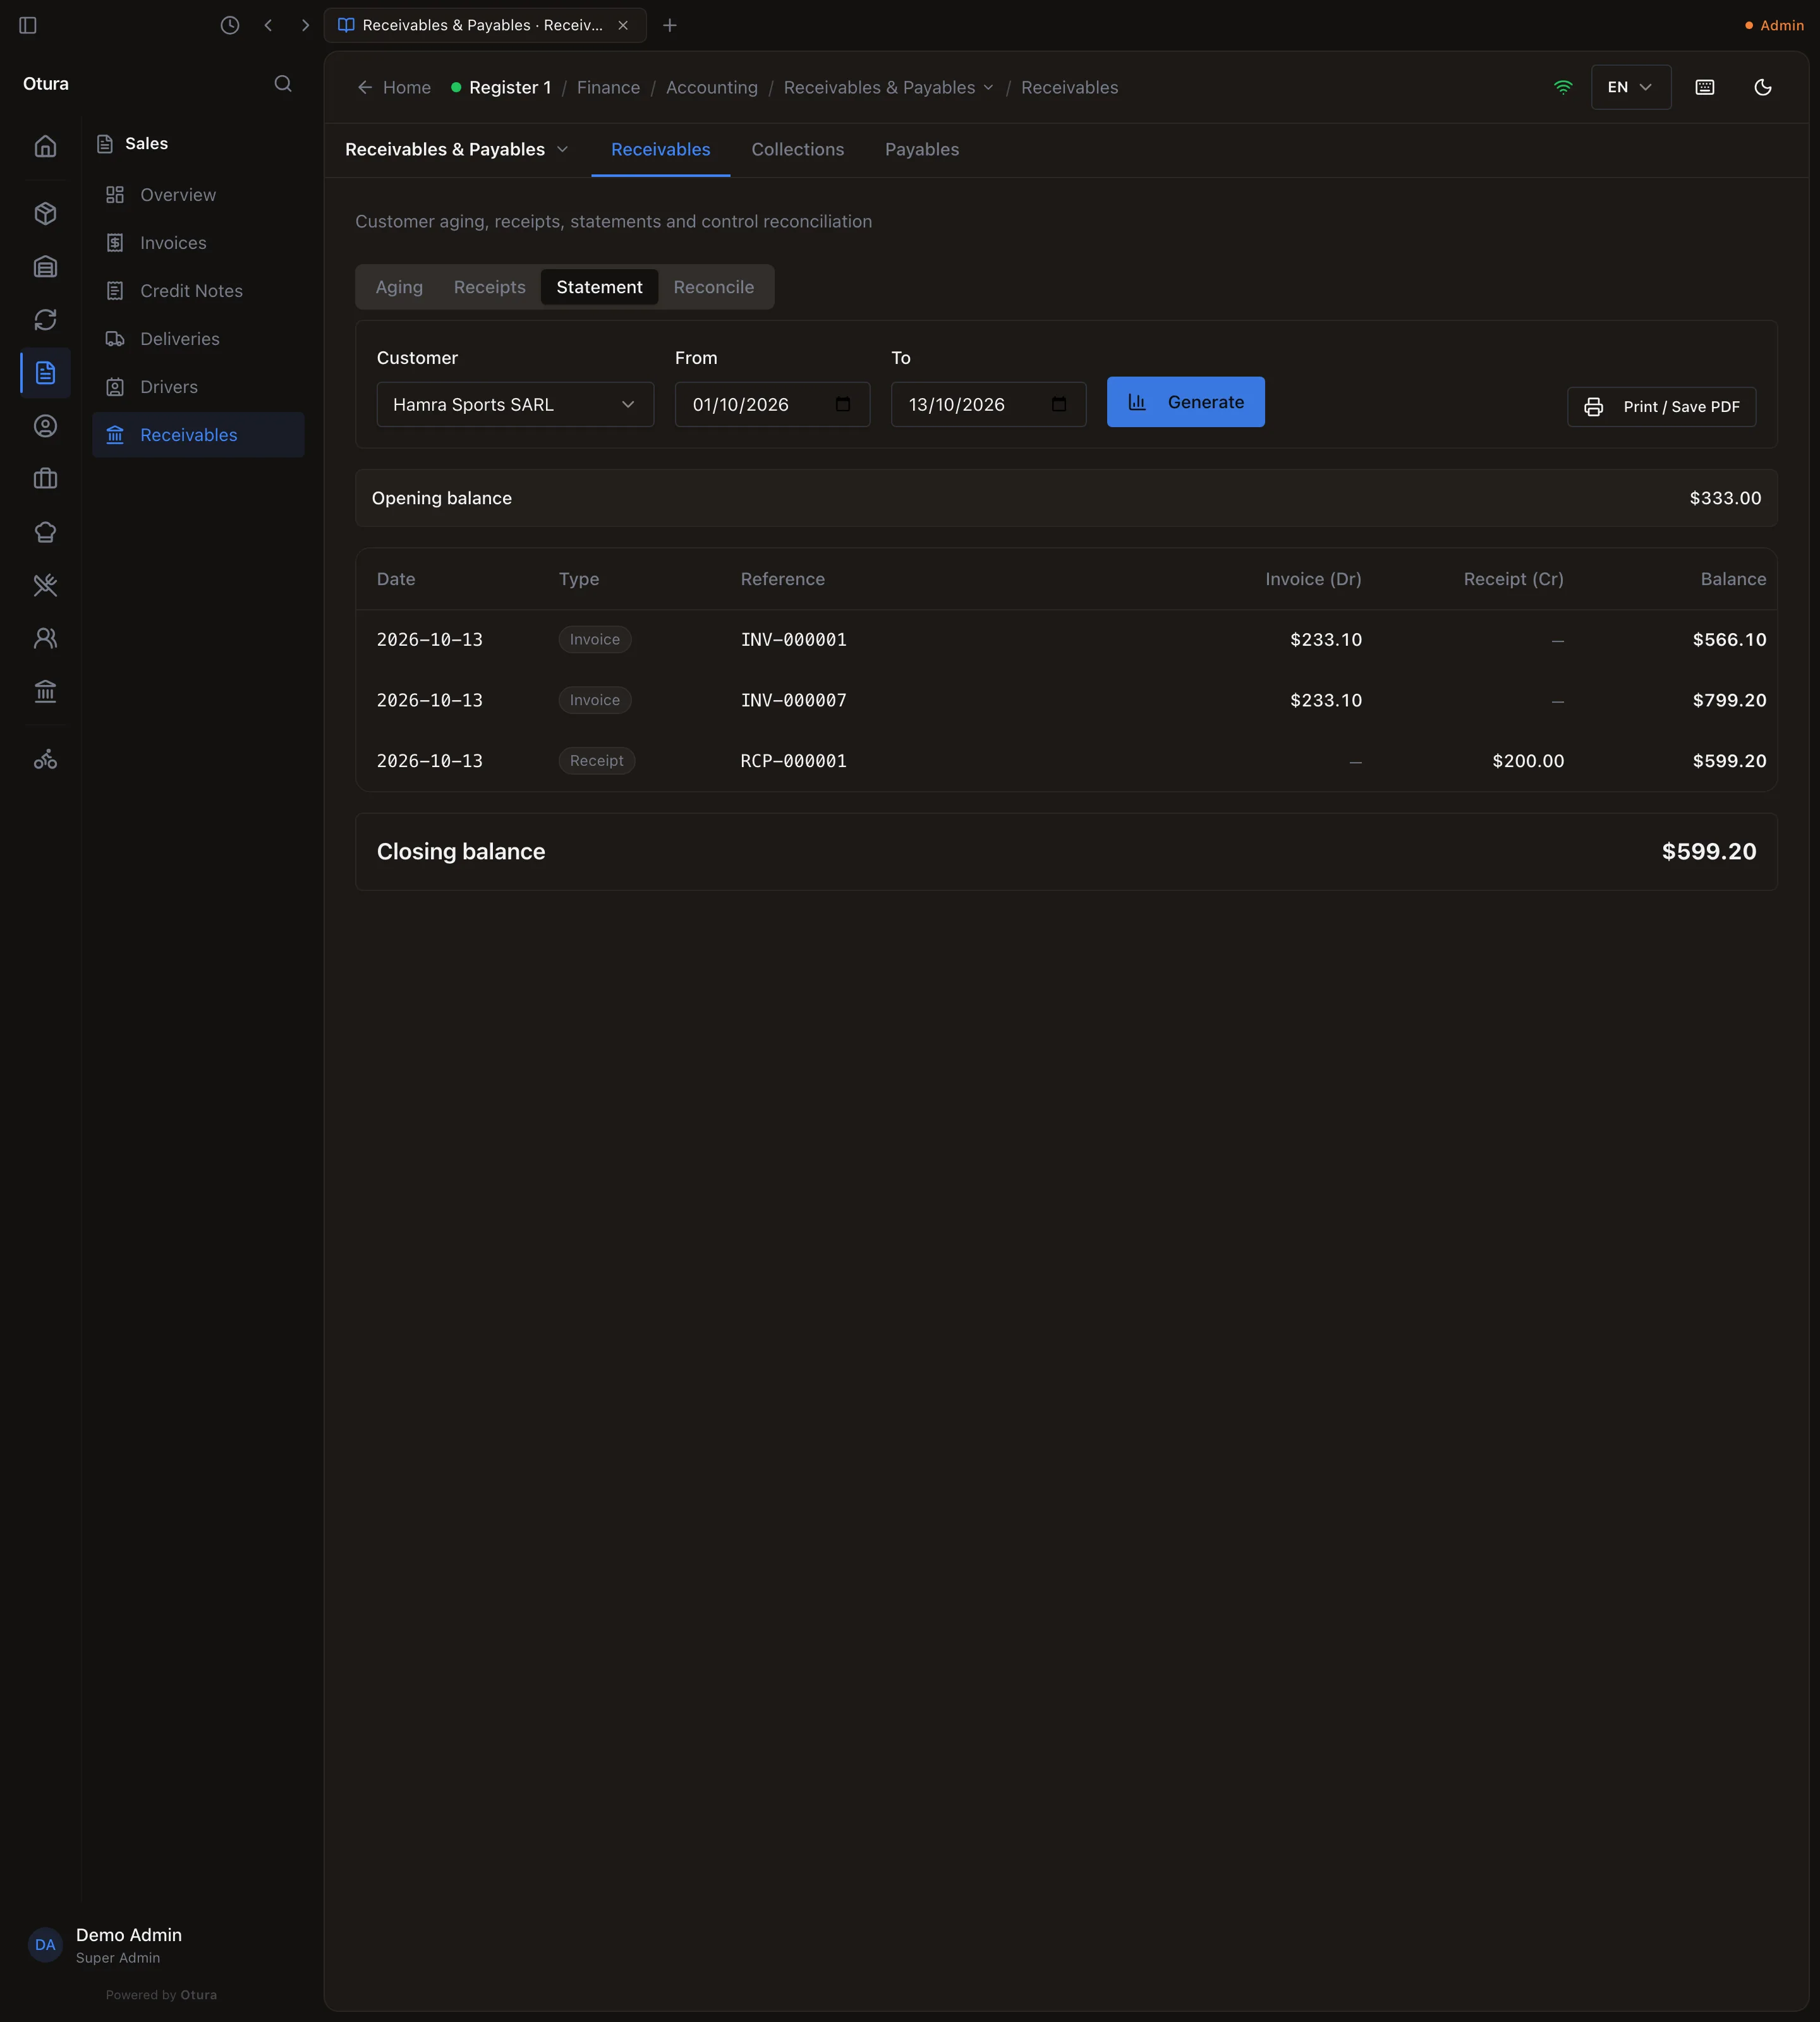The height and width of the screenshot is (2022, 1820).
Task: Open the chef hat icon in the rail
Action: click(x=45, y=532)
